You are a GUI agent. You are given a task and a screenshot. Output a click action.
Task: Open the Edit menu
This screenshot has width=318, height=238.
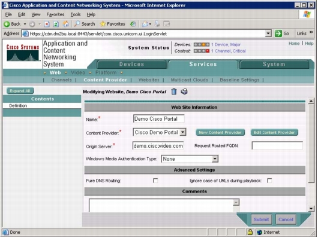22,14
